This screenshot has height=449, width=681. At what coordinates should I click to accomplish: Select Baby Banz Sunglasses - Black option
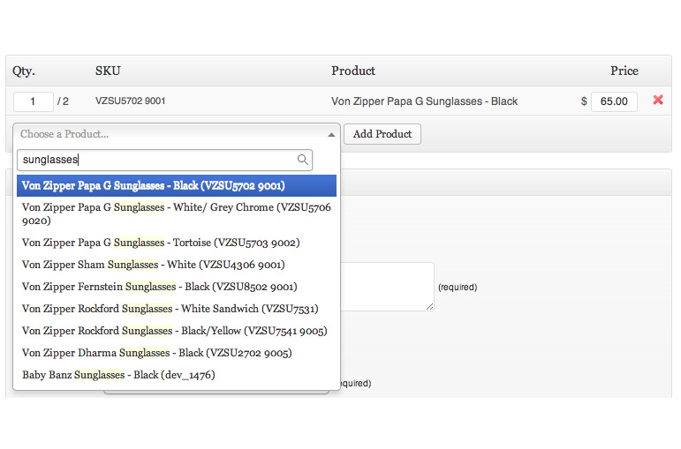177,375
